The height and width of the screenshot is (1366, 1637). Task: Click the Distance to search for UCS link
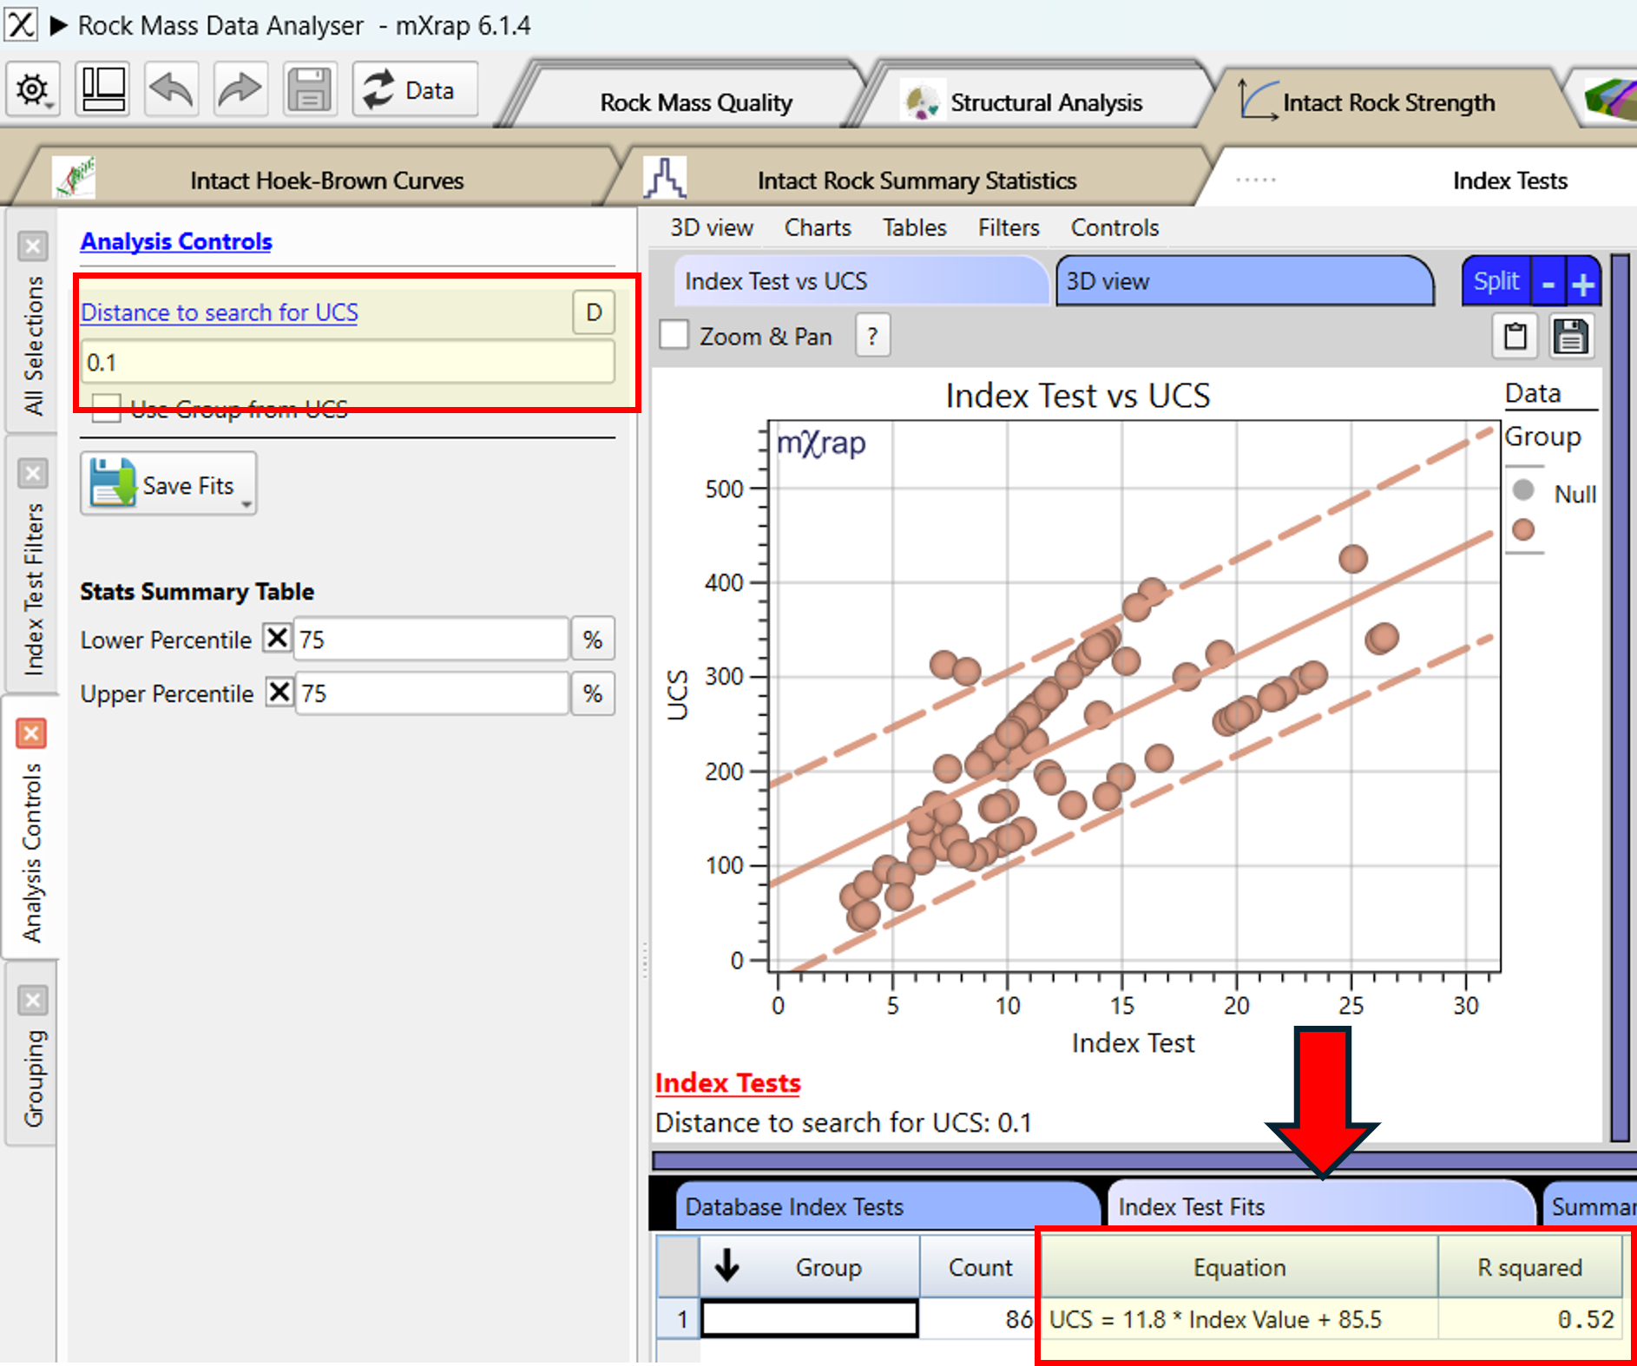pyautogui.click(x=220, y=312)
